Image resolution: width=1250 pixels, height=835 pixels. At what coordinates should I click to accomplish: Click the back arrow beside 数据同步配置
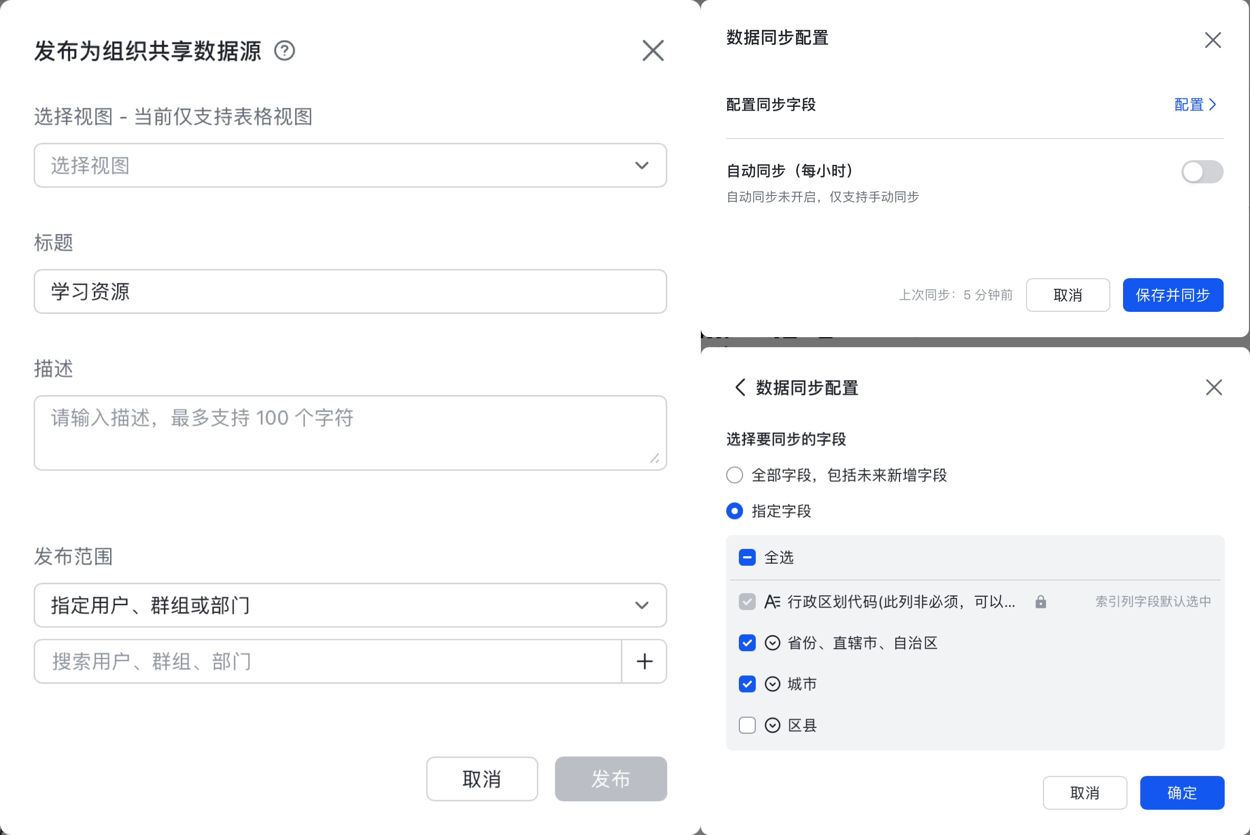pyautogui.click(x=740, y=387)
